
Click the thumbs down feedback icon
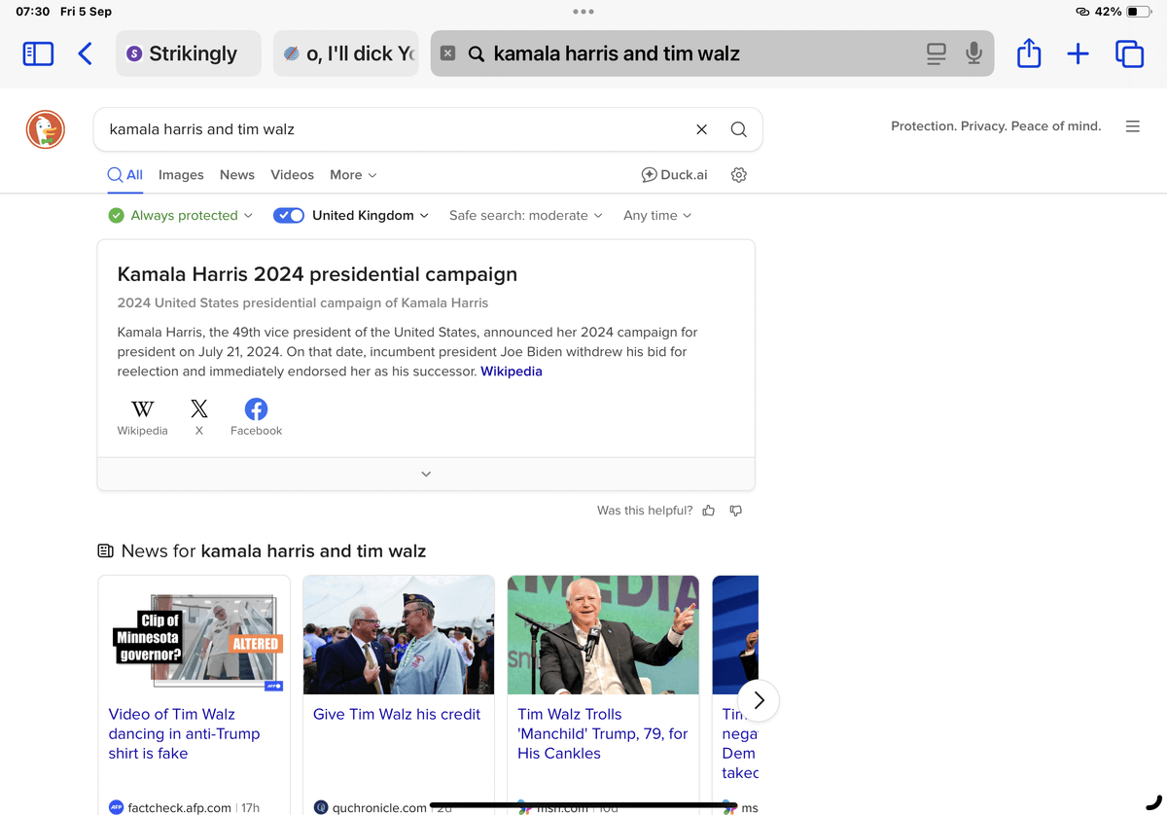[736, 511]
